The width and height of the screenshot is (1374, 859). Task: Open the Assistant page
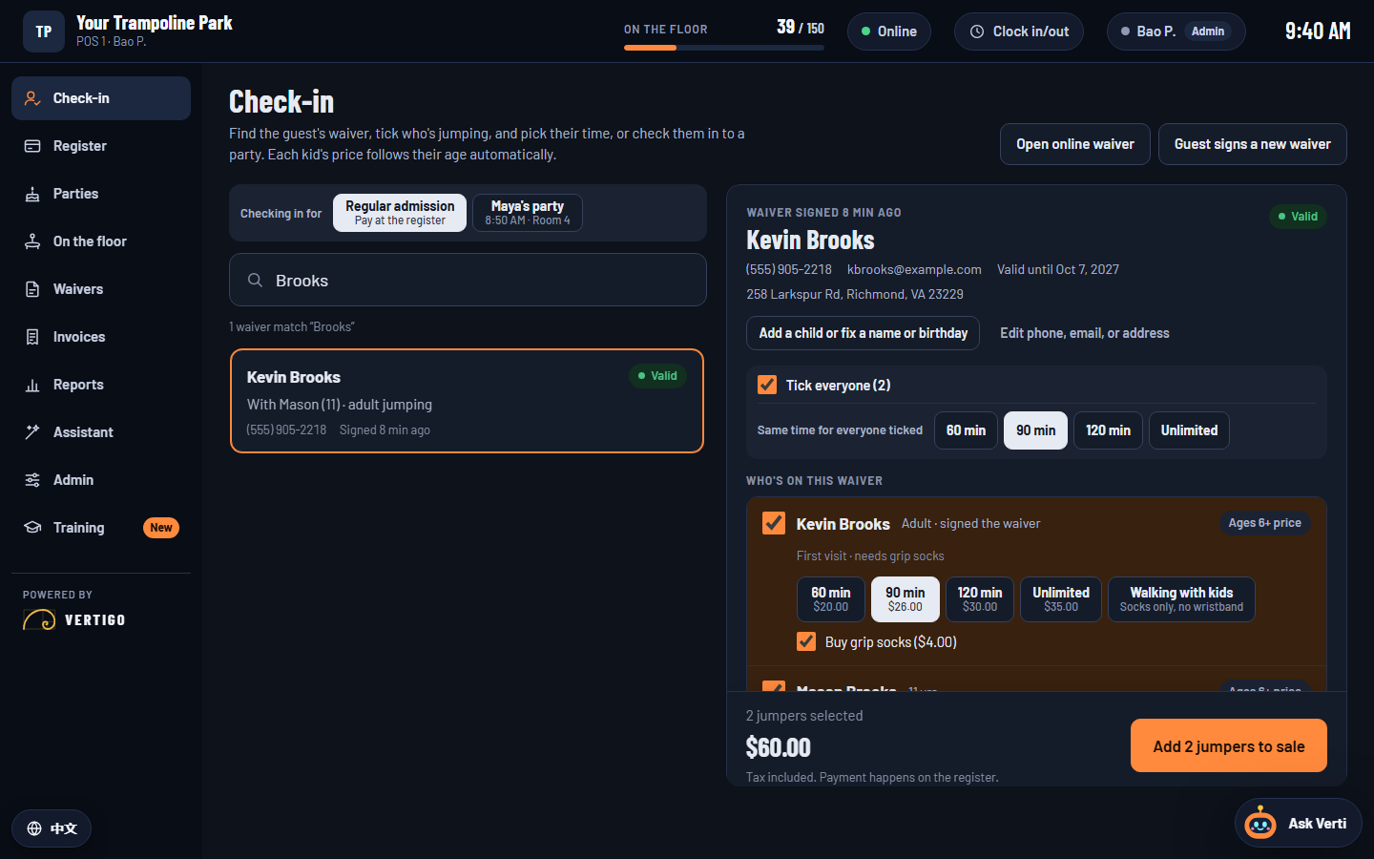[101, 432]
